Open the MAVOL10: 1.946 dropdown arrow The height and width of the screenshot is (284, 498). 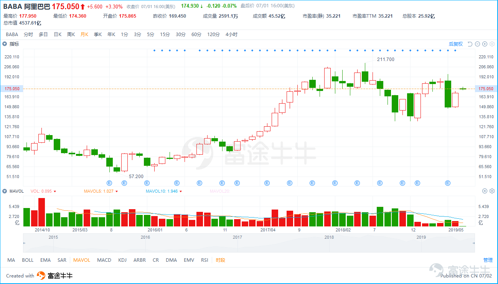(181, 191)
